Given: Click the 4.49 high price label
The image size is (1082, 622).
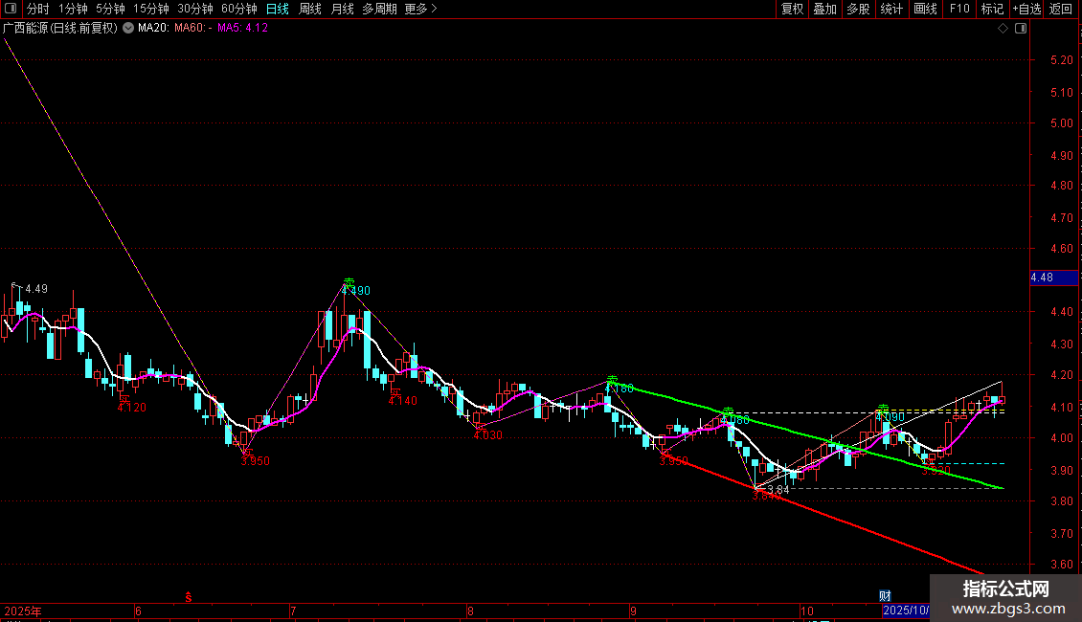Looking at the screenshot, I should (x=36, y=289).
